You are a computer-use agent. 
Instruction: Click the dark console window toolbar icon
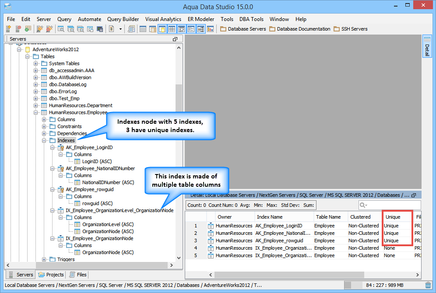pos(100,29)
